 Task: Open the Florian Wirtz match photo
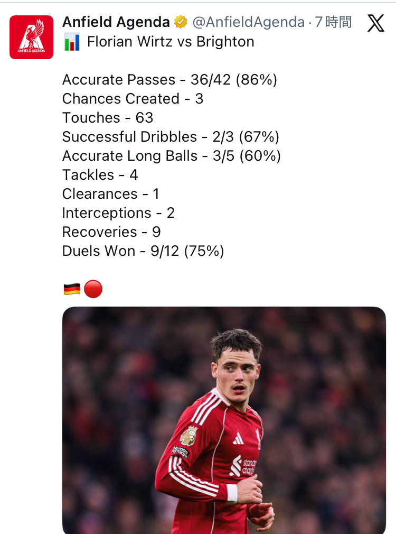[x=224, y=420]
